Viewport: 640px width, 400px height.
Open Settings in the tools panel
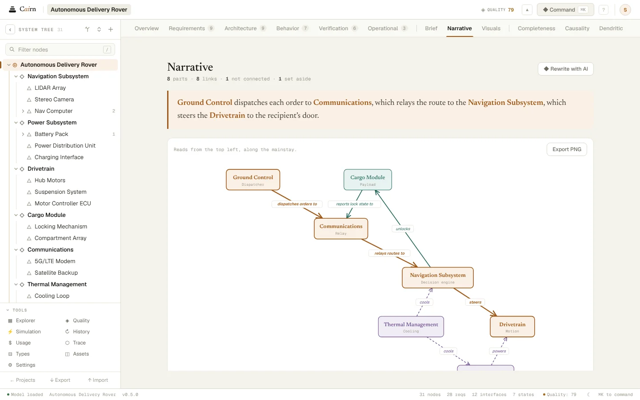(x=22, y=365)
